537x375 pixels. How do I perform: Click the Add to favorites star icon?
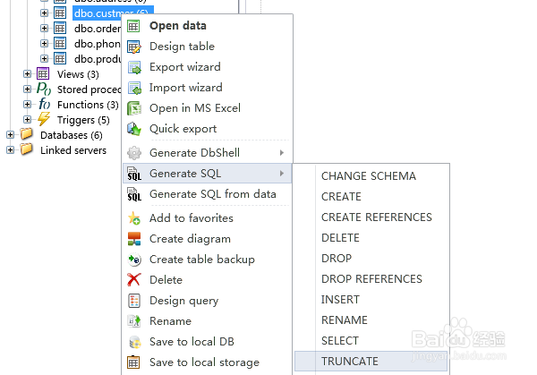[134, 218]
